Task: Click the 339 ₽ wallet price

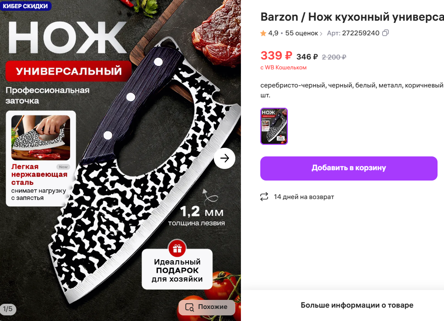Action: (276, 56)
